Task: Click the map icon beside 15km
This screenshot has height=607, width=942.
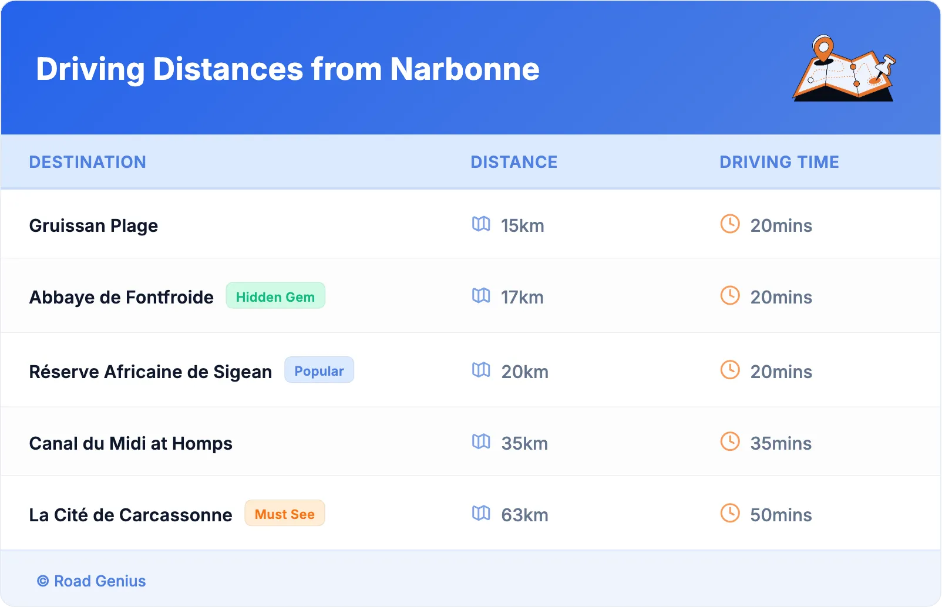Action: point(481,224)
